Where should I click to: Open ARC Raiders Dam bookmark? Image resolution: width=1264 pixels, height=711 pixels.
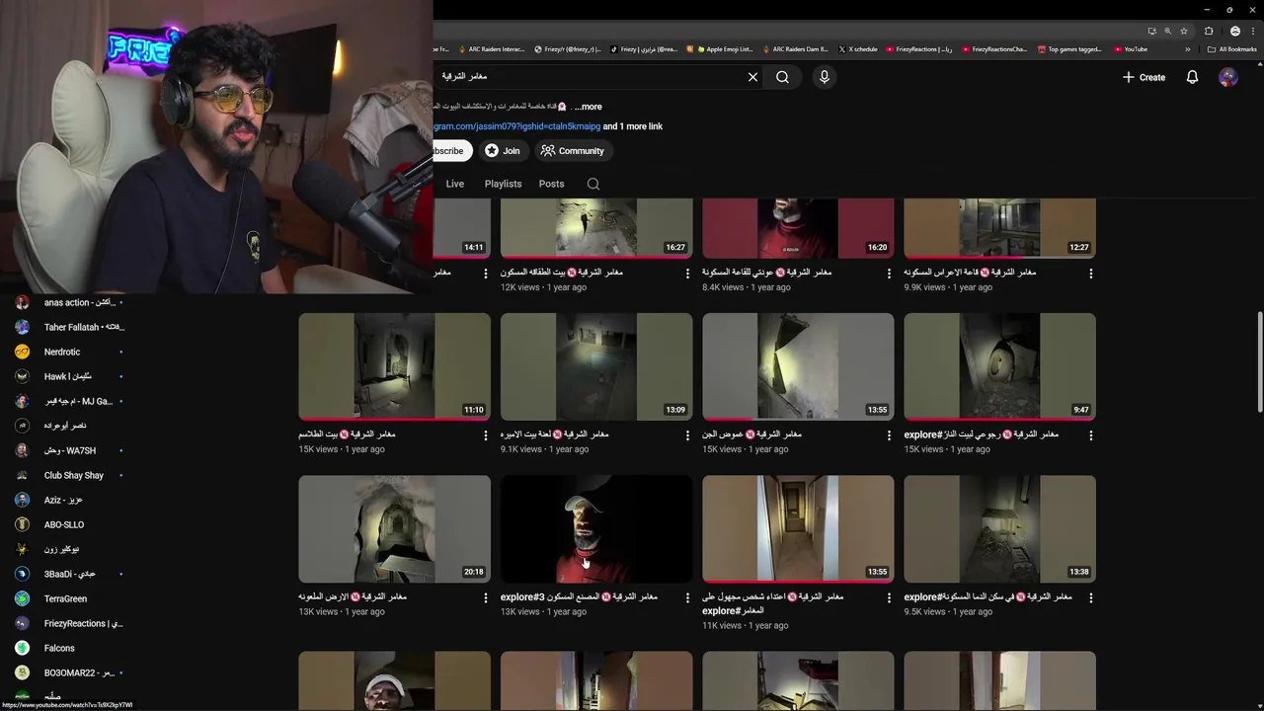coord(795,49)
